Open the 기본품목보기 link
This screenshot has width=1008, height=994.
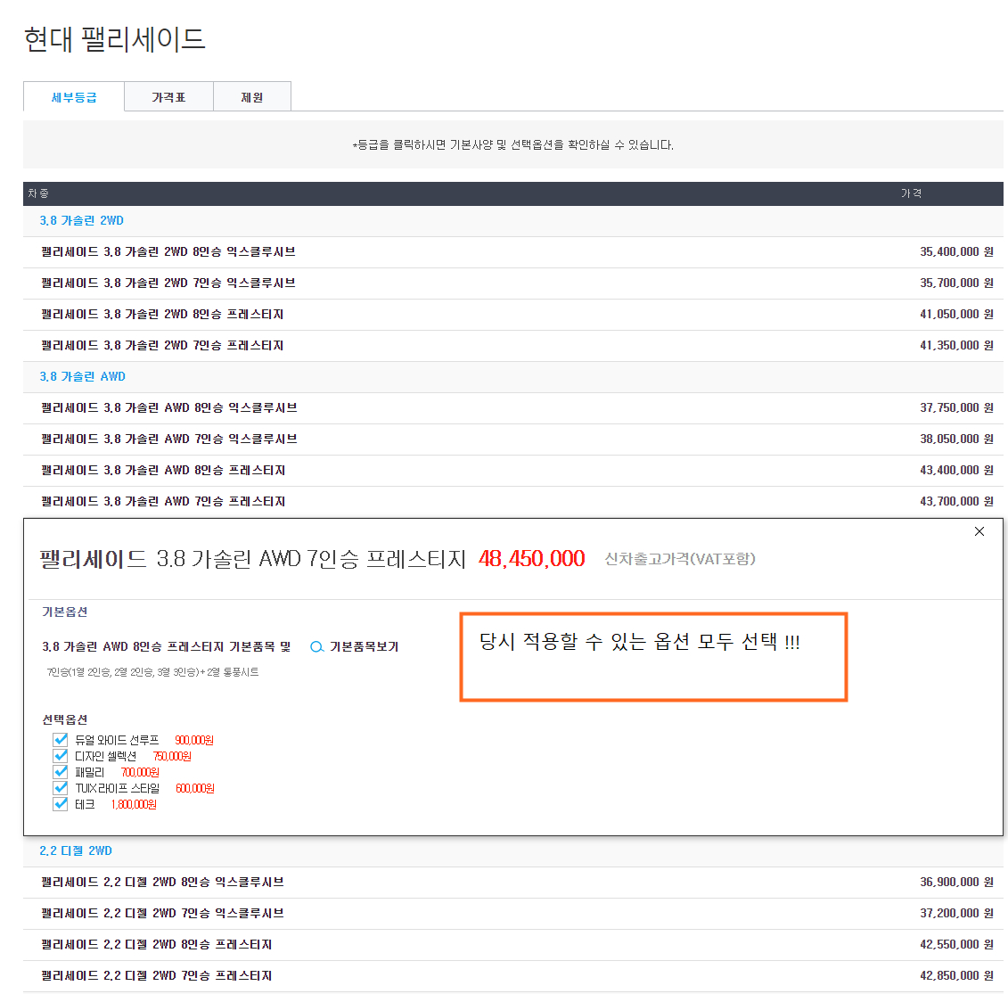pyautogui.click(x=364, y=647)
